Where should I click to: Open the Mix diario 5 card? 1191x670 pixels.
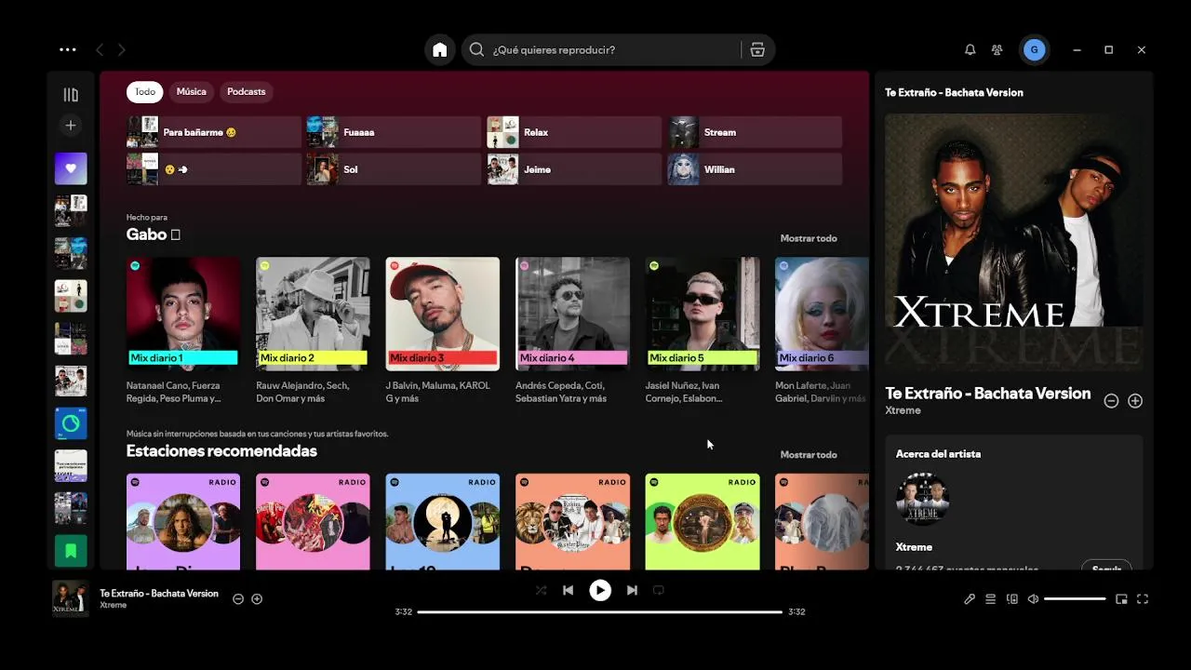[703, 331]
